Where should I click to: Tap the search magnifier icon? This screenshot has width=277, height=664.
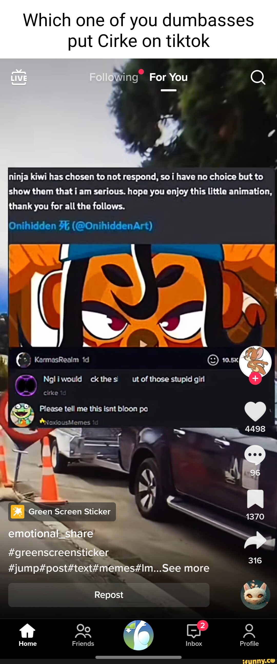258,77
